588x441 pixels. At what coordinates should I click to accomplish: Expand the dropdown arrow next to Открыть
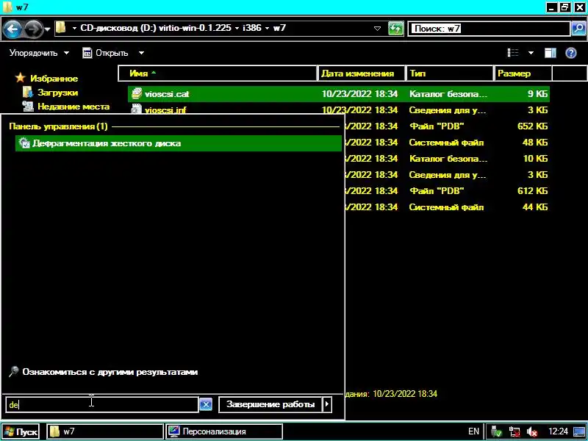(x=141, y=53)
